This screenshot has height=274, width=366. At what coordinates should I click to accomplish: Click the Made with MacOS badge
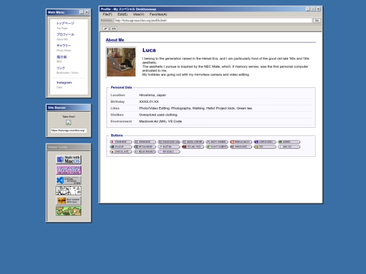[68, 160]
